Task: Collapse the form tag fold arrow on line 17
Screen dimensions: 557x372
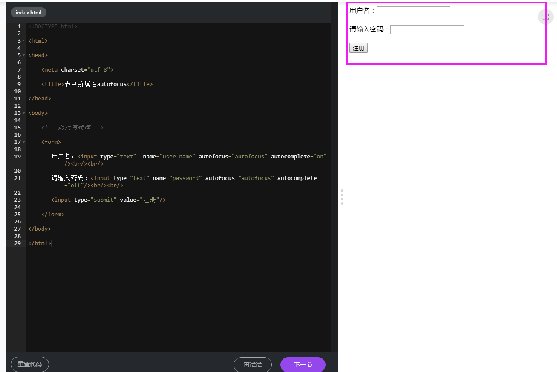Action: (24, 142)
